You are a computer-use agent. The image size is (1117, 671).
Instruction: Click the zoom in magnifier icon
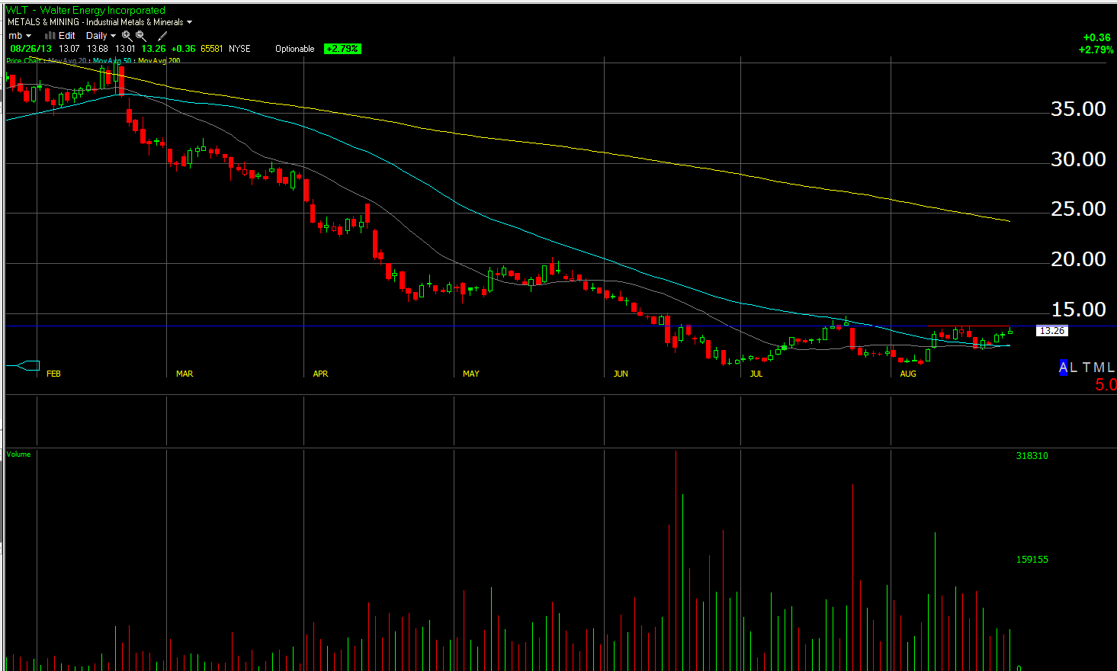pyautogui.click(x=127, y=36)
